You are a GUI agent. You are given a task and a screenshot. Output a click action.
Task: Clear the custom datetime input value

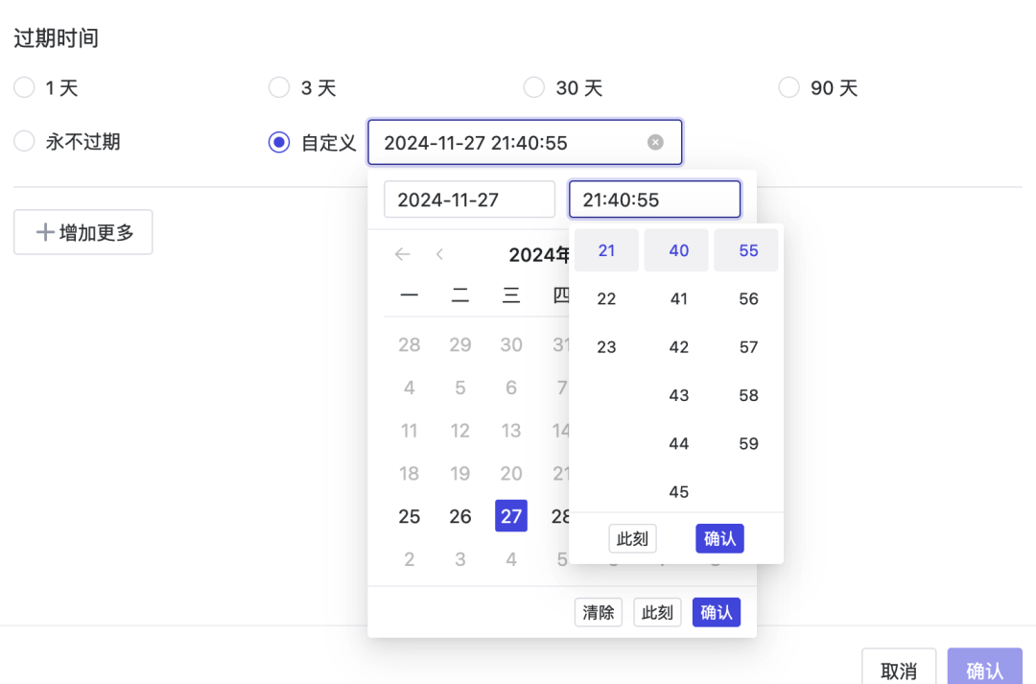(655, 142)
